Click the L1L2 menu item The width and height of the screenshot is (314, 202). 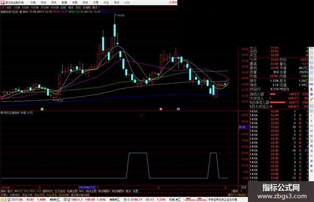(127, 3)
